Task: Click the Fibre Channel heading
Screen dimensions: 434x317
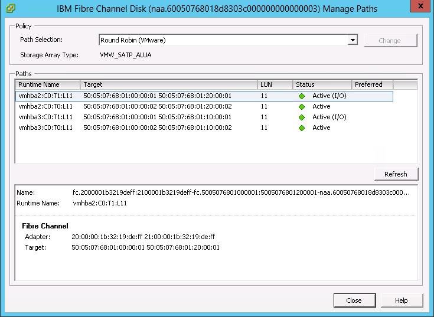Action: click(x=45, y=226)
